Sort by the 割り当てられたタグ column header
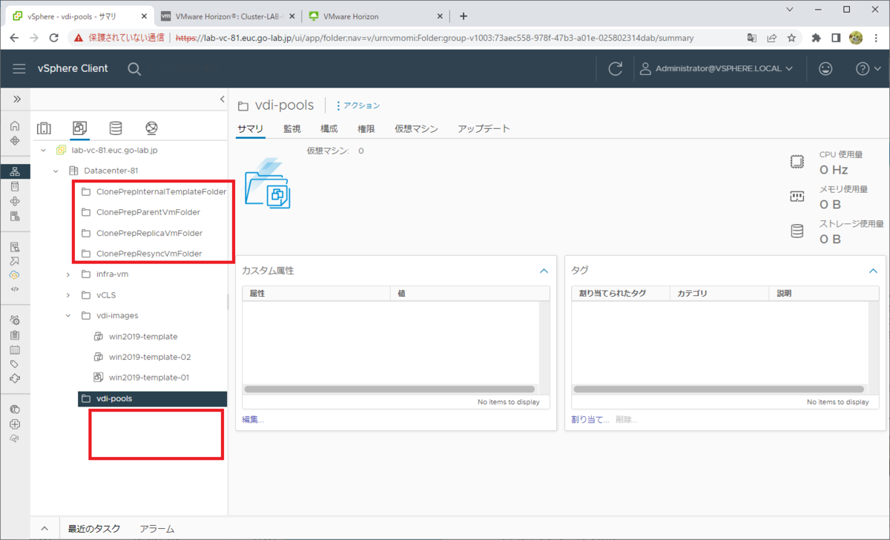 pos(622,294)
